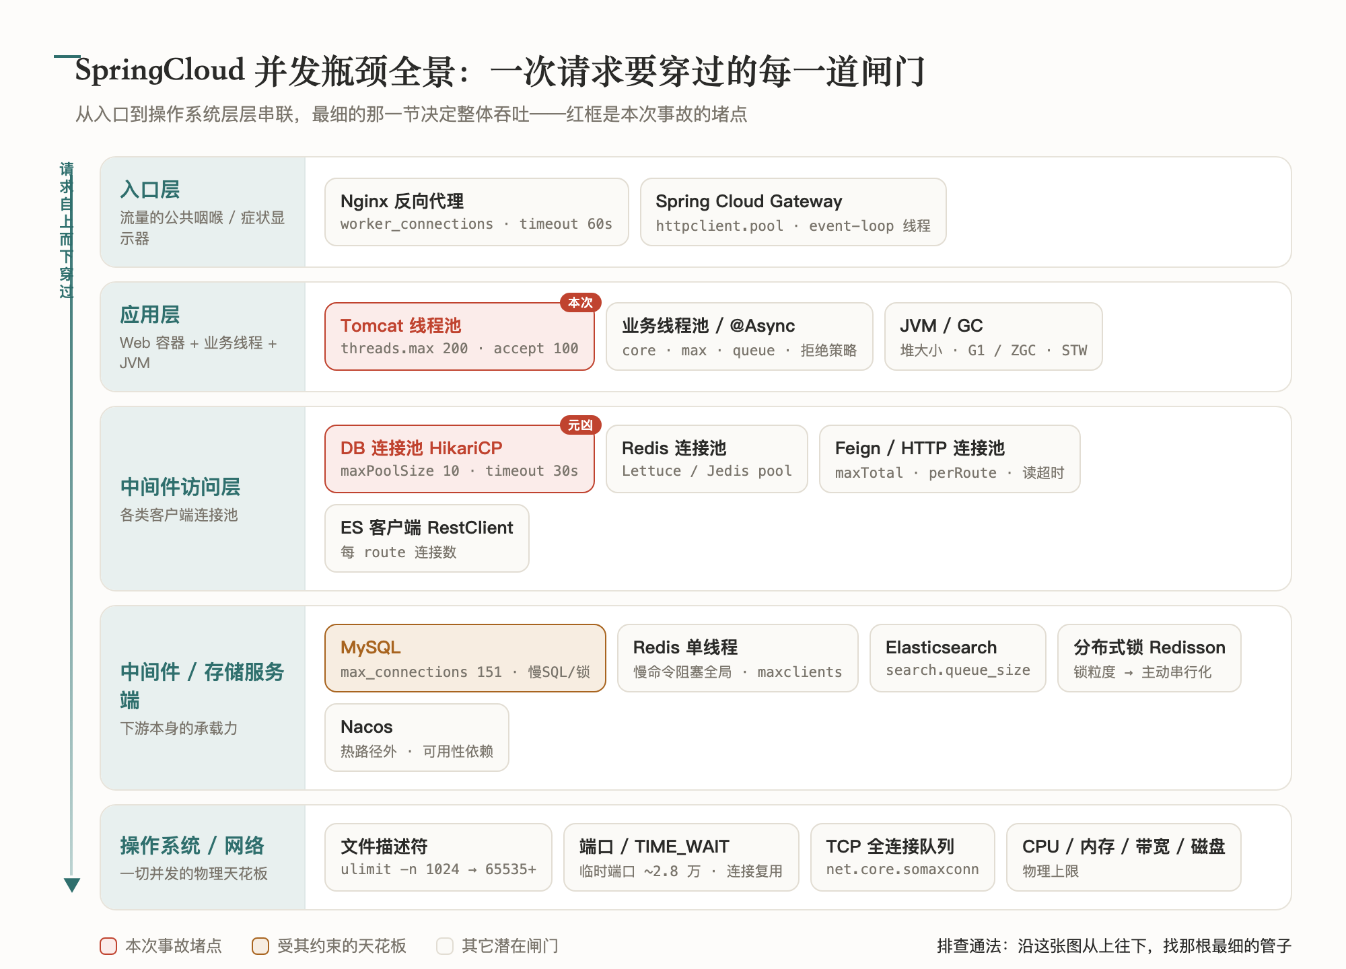Screen dimensions: 1346x969
Task: Click the 入口层 layer heading
Action: click(150, 190)
